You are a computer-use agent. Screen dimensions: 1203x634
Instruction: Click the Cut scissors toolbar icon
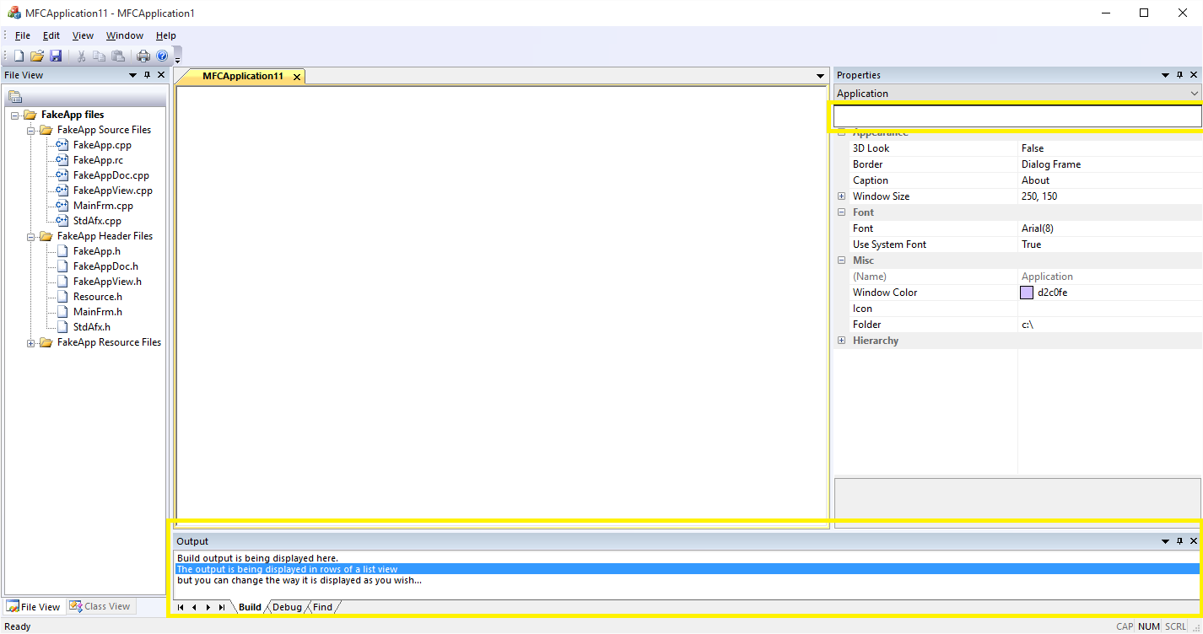pos(82,56)
